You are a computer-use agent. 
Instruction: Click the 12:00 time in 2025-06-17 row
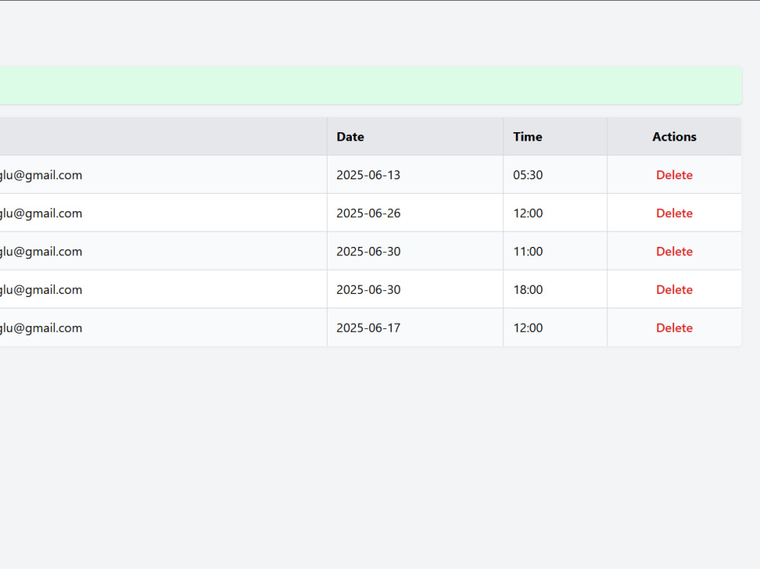click(528, 328)
